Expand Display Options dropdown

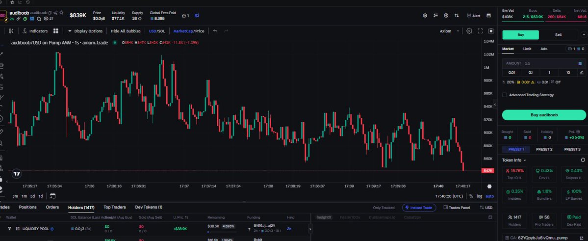point(85,31)
